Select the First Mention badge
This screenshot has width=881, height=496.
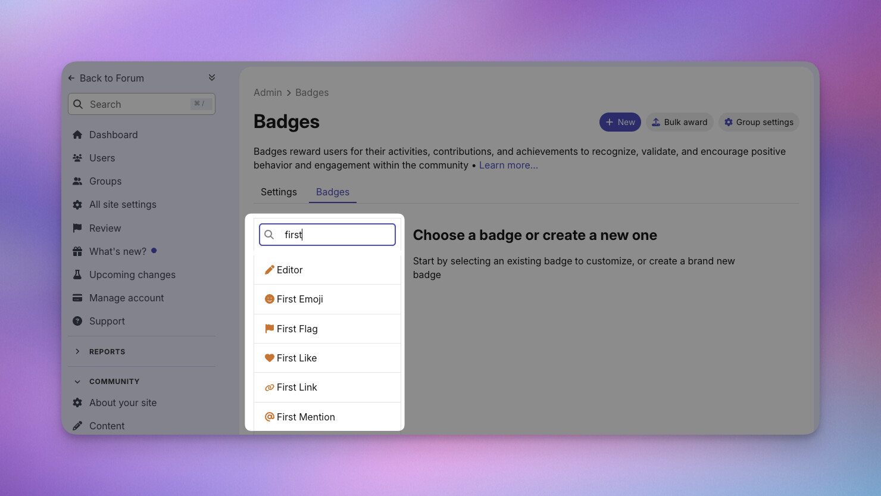click(327, 417)
